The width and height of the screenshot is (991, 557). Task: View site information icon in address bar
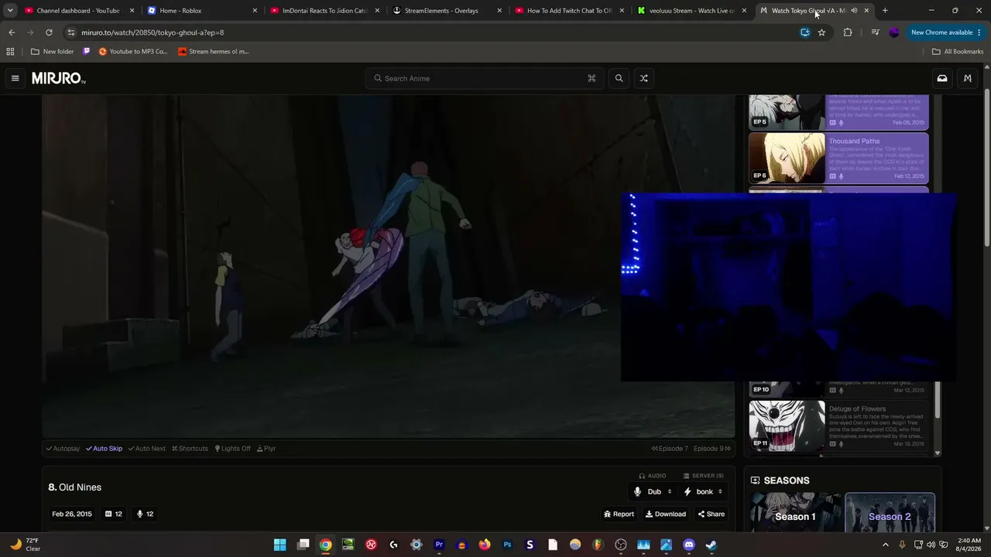(x=71, y=32)
